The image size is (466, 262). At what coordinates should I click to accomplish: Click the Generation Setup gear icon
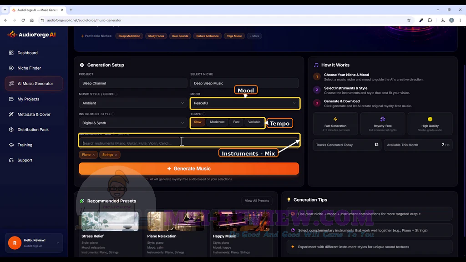(82, 65)
